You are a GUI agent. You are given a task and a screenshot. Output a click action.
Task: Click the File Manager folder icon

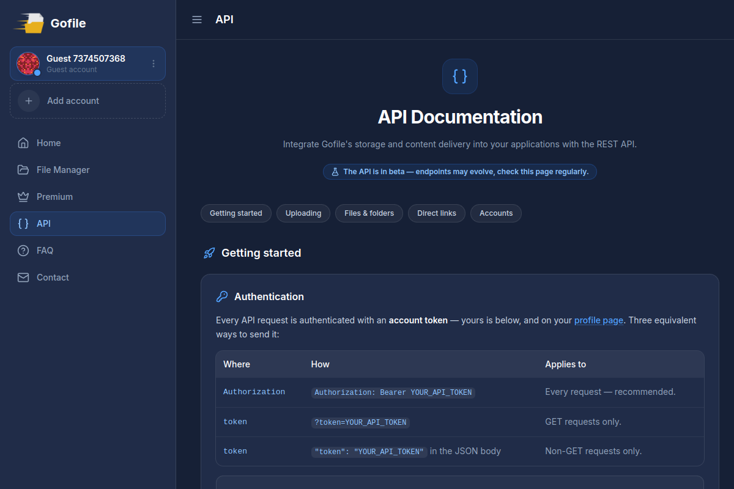click(23, 170)
